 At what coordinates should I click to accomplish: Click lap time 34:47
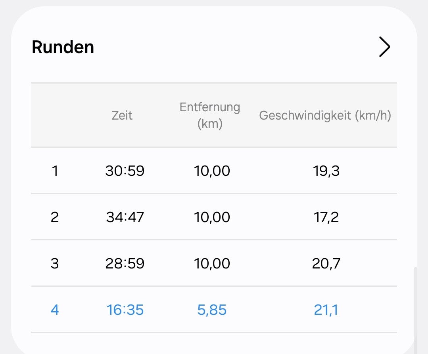tap(125, 217)
